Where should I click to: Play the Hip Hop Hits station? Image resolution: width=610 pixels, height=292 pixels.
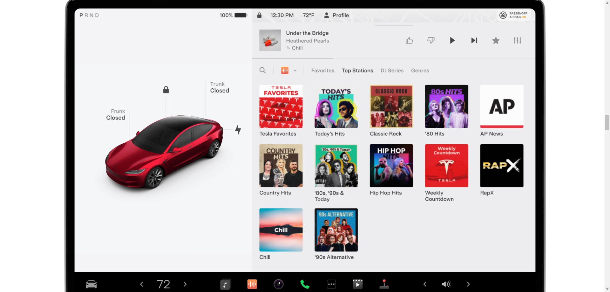391,166
